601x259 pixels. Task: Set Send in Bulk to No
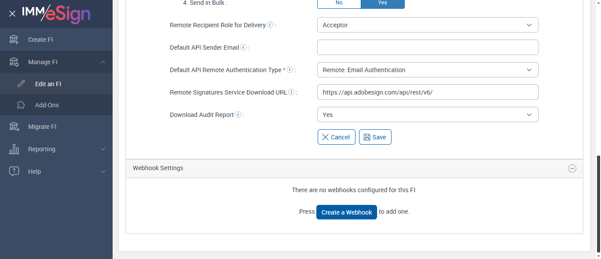pos(339,3)
